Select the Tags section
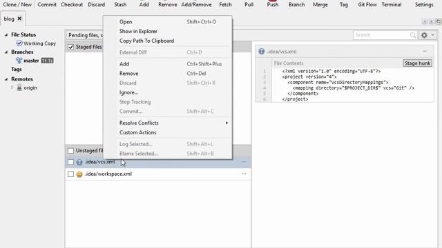442x248 pixels. coord(17,69)
